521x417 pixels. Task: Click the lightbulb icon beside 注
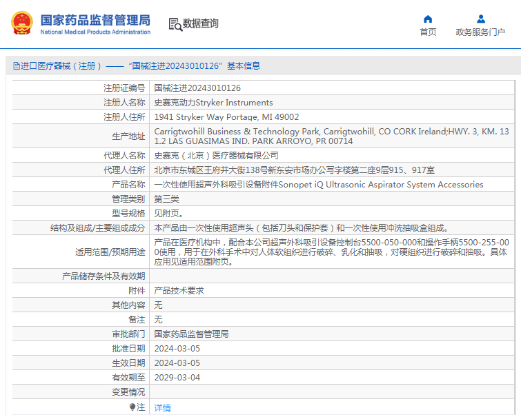[132, 407]
